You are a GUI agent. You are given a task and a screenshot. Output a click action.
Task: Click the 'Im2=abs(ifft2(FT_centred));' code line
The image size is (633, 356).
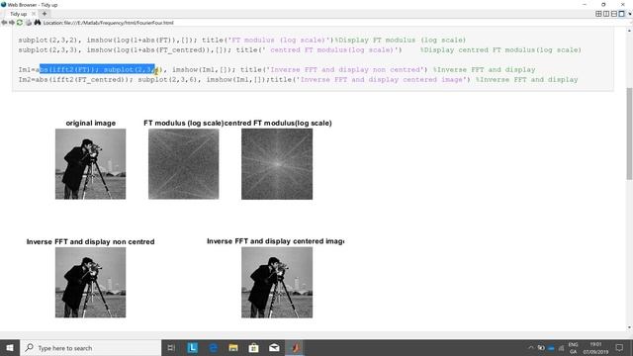pos(75,79)
